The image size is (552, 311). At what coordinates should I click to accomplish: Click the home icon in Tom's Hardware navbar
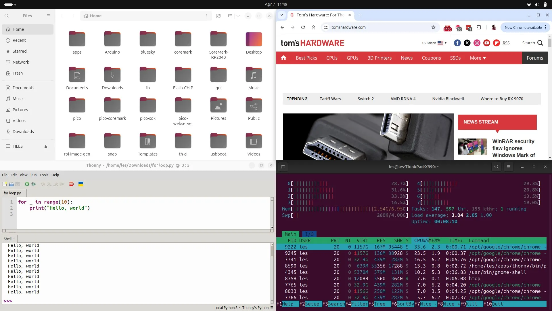(283, 58)
